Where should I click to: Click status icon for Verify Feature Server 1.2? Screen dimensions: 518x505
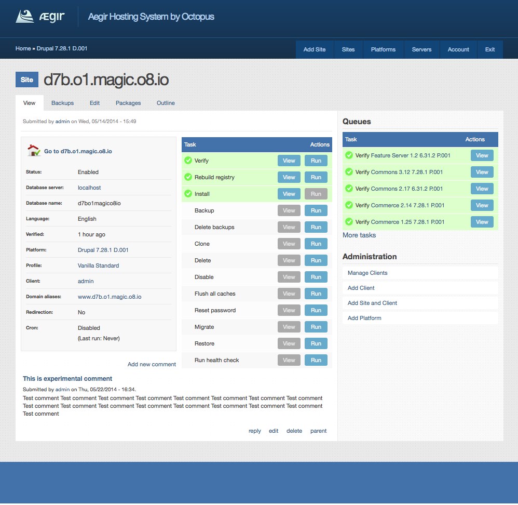pos(349,155)
